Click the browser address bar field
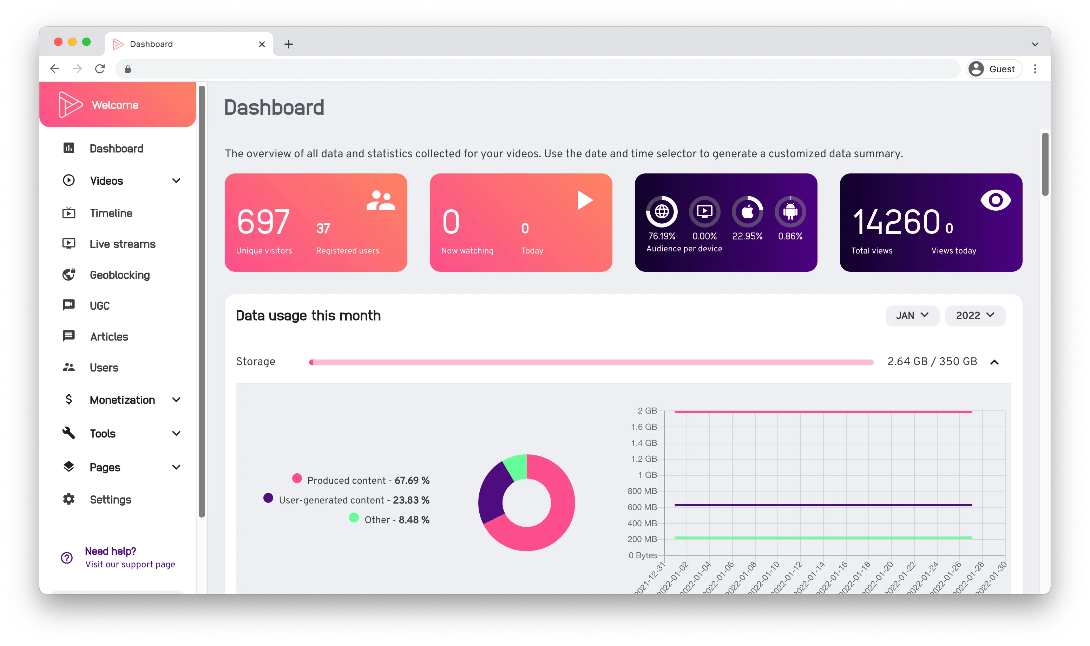 click(537, 69)
